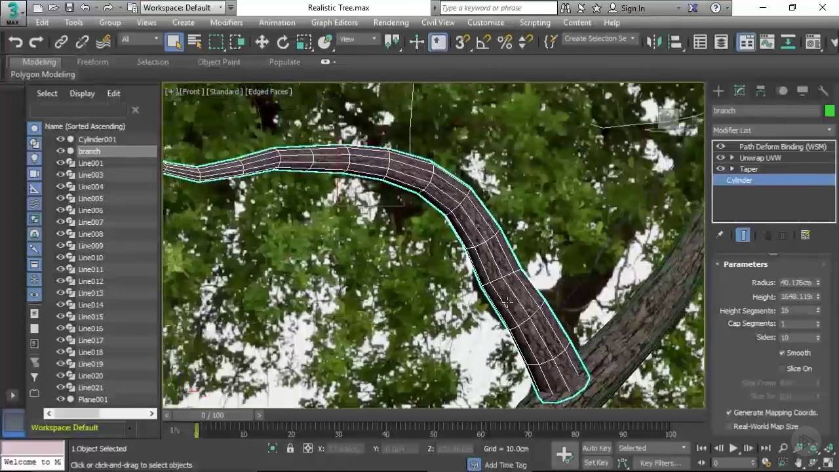Open the Create panel plus icon

coord(718,90)
